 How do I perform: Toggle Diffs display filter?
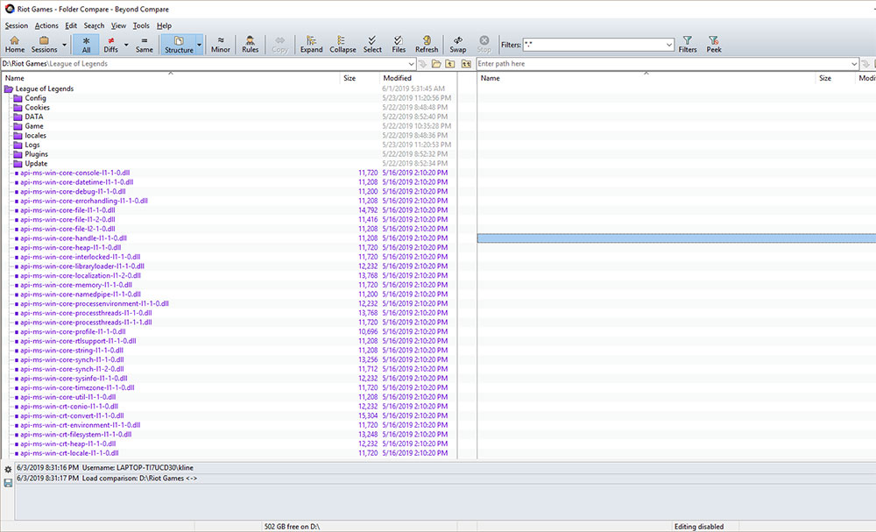click(x=110, y=44)
